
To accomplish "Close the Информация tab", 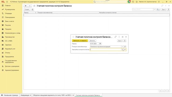I will point(31,95).
